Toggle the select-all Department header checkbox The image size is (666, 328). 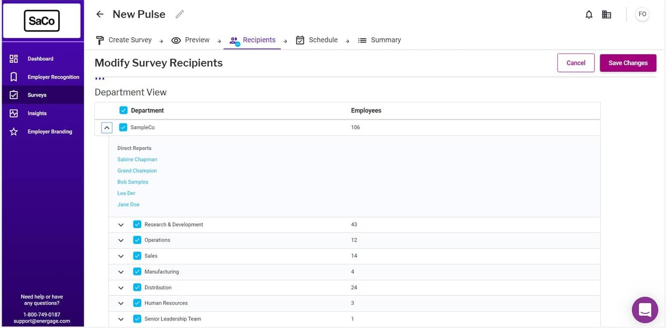pyautogui.click(x=123, y=110)
